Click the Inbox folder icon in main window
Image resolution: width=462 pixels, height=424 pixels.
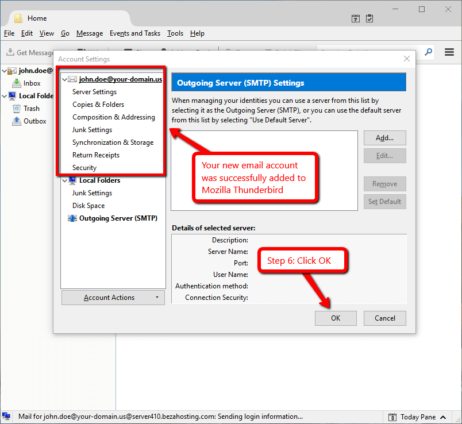[17, 83]
